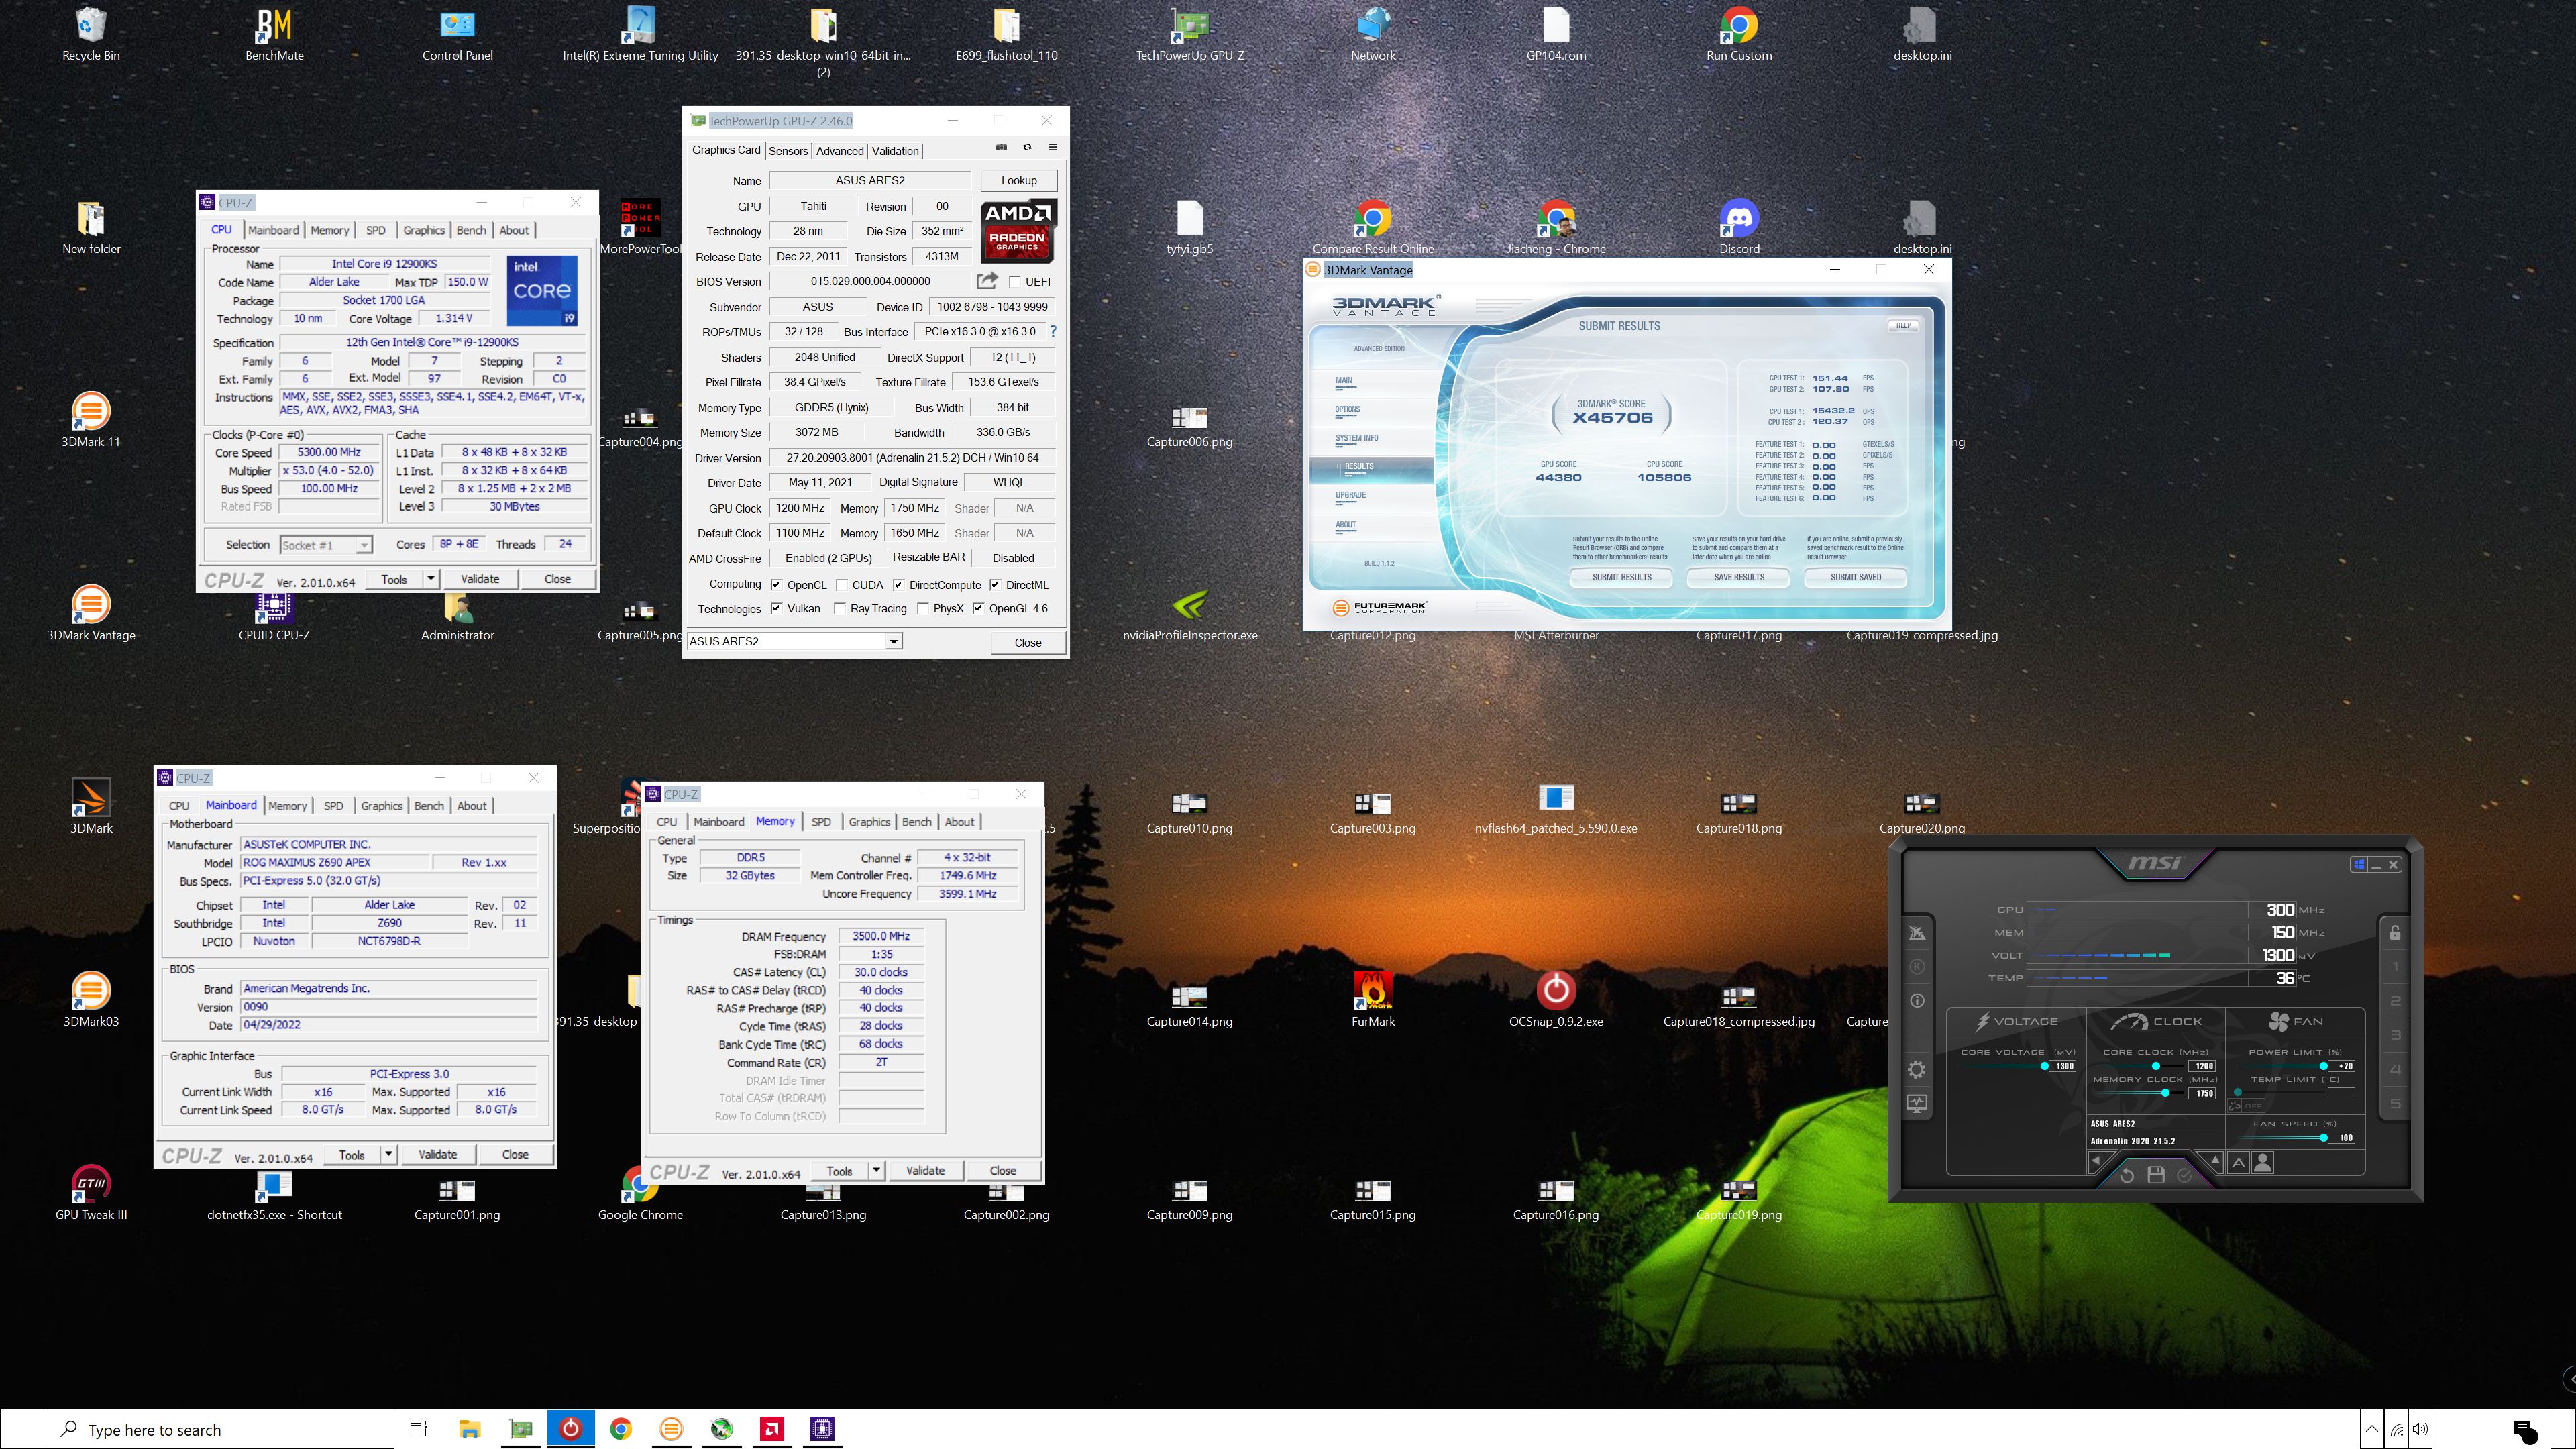Image resolution: width=2576 pixels, height=1449 pixels.
Task: Click the Afterburner Windows startup icon
Action: coord(2359,864)
